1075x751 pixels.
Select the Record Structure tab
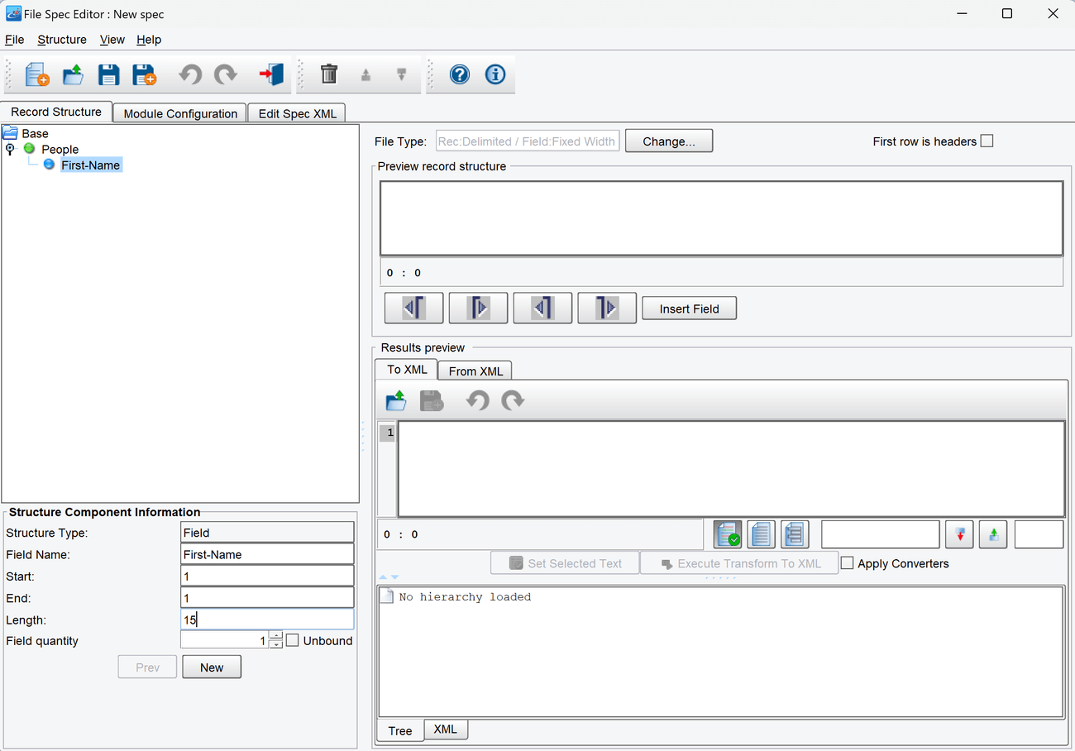point(56,112)
